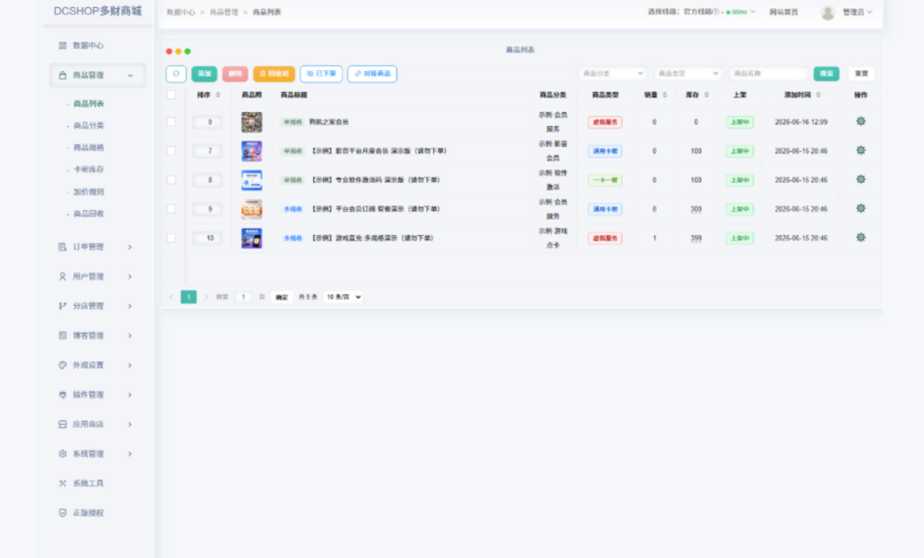Screen dimensions: 924x558
Task: Select 商品分类 in the sidebar submenu
Action: [88, 125]
